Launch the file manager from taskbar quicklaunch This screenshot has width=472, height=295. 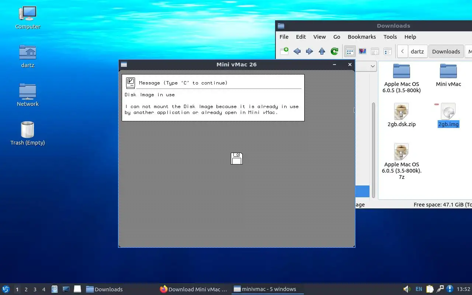click(x=55, y=289)
